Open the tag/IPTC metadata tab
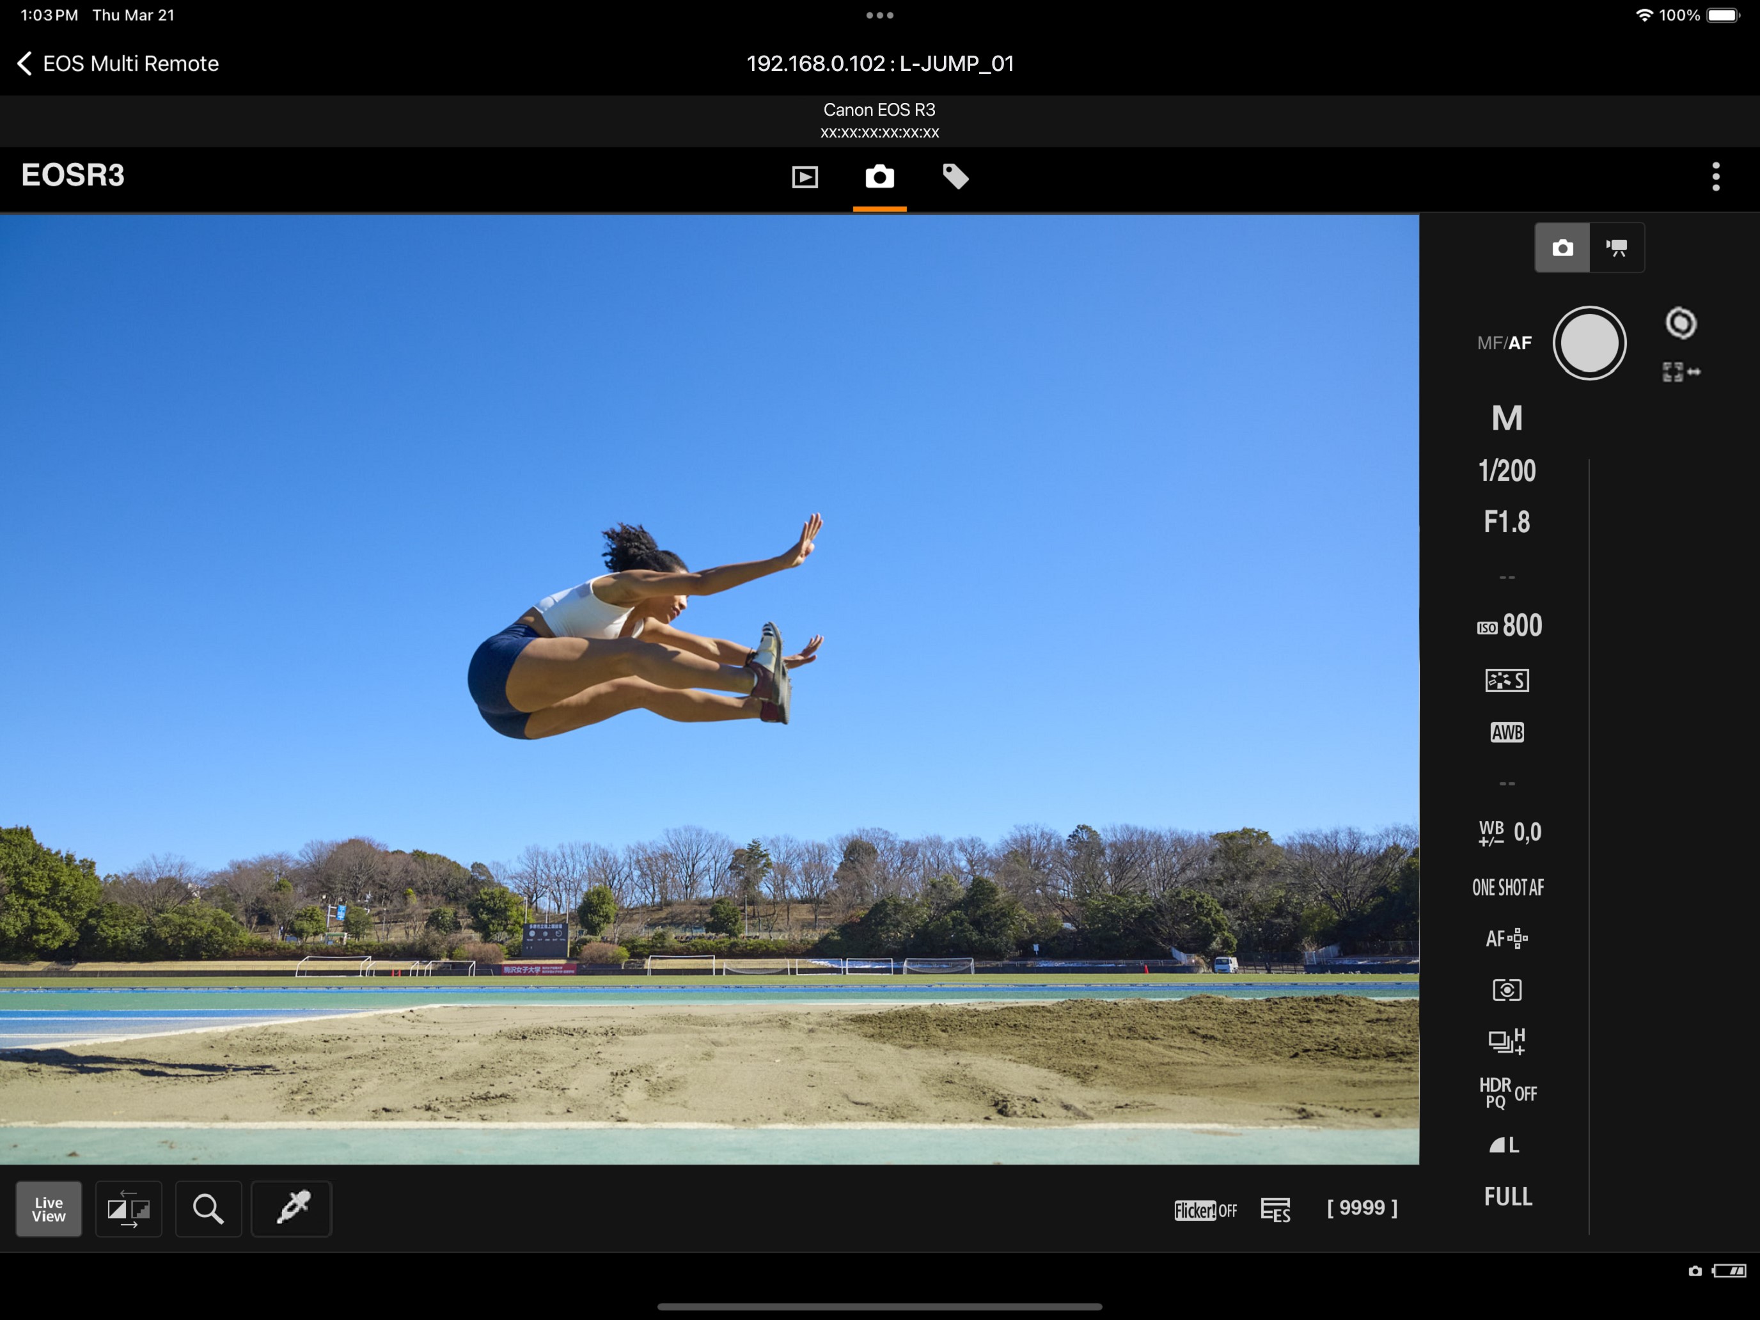This screenshot has width=1760, height=1320. point(955,177)
